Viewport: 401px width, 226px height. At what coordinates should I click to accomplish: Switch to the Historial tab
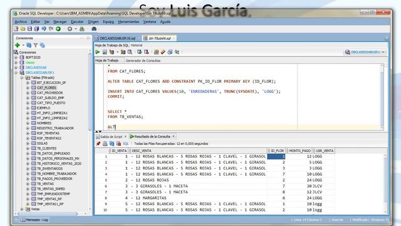(x=137, y=45)
